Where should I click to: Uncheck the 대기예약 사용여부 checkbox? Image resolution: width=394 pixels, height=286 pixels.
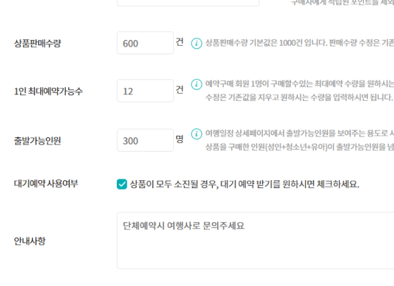point(122,184)
